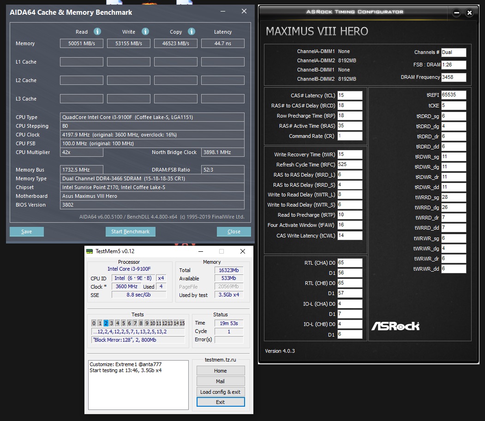This screenshot has width=485, height=421.
Task: Click the Time value 19m 53s in TestMem5
Action: click(x=229, y=323)
